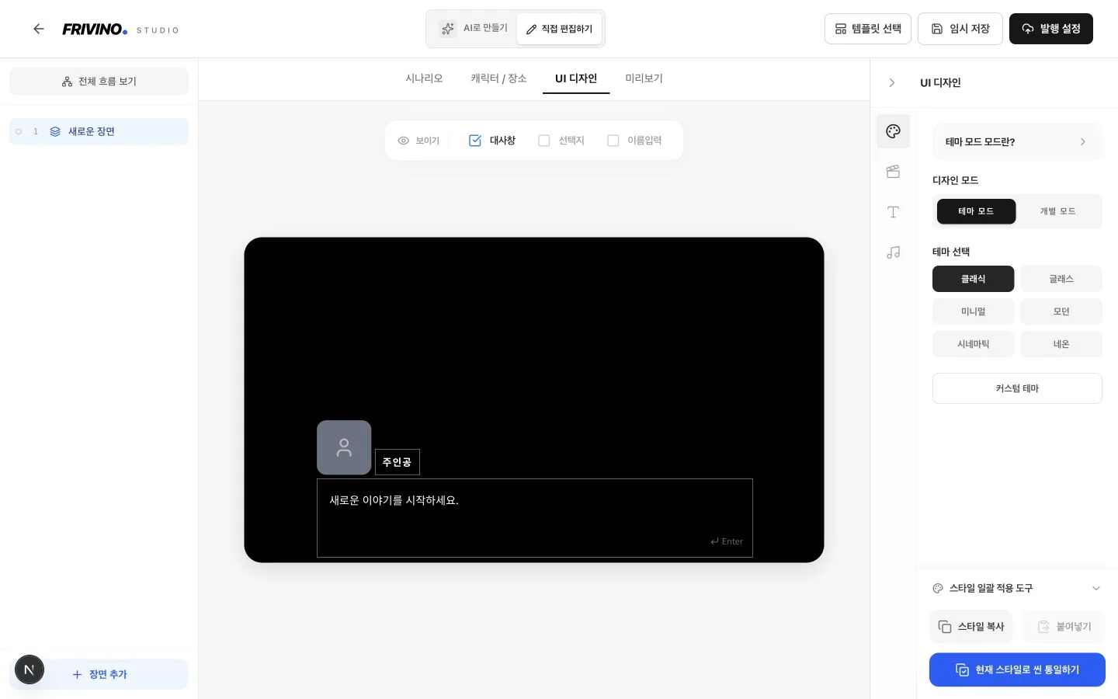Click 스타일 복사 button
Viewport: 1118px width, 699px height.
(x=971, y=627)
